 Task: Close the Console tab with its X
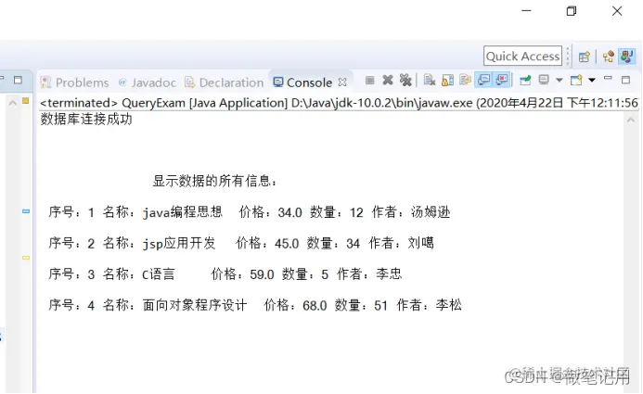point(342,83)
